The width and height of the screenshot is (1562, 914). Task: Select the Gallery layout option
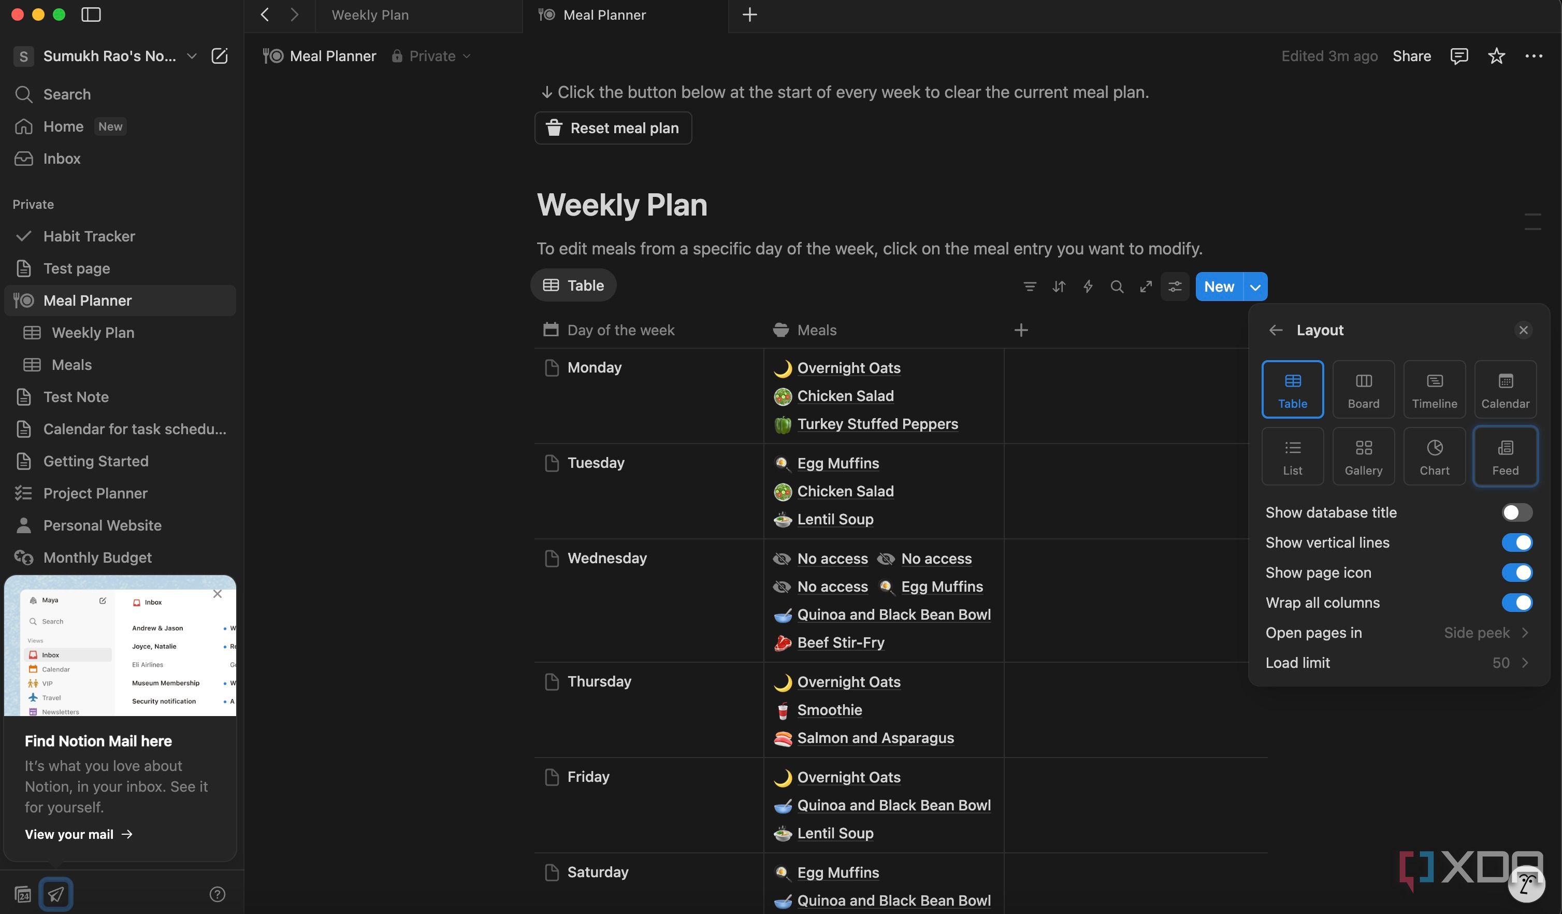[1363, 456]
